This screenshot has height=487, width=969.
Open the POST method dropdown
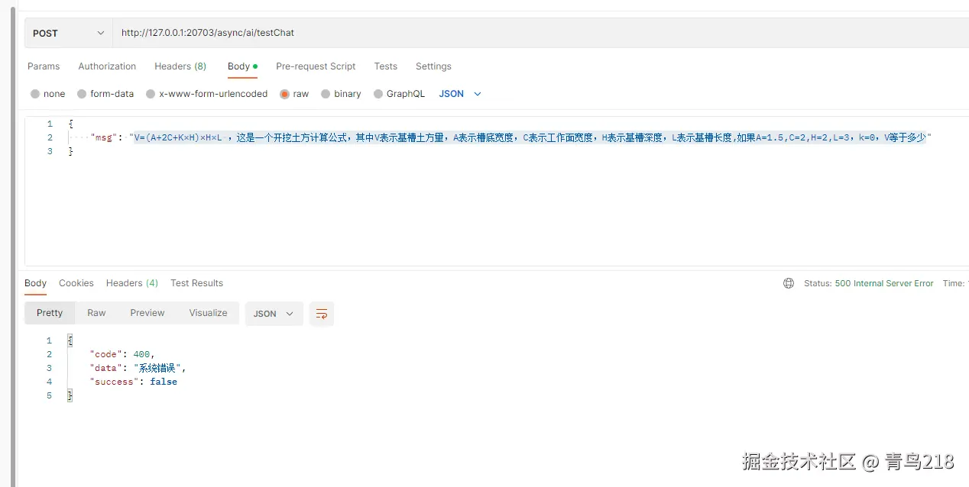pyautogui.click(x=69, y=33)
